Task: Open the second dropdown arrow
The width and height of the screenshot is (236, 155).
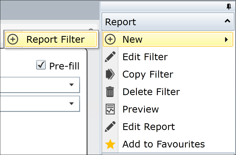Action: pos(71,103)
